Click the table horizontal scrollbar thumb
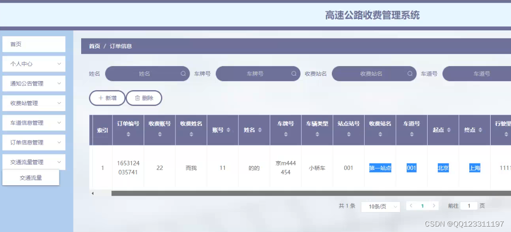This screenshot has width=511, height=232. [311, 193]
